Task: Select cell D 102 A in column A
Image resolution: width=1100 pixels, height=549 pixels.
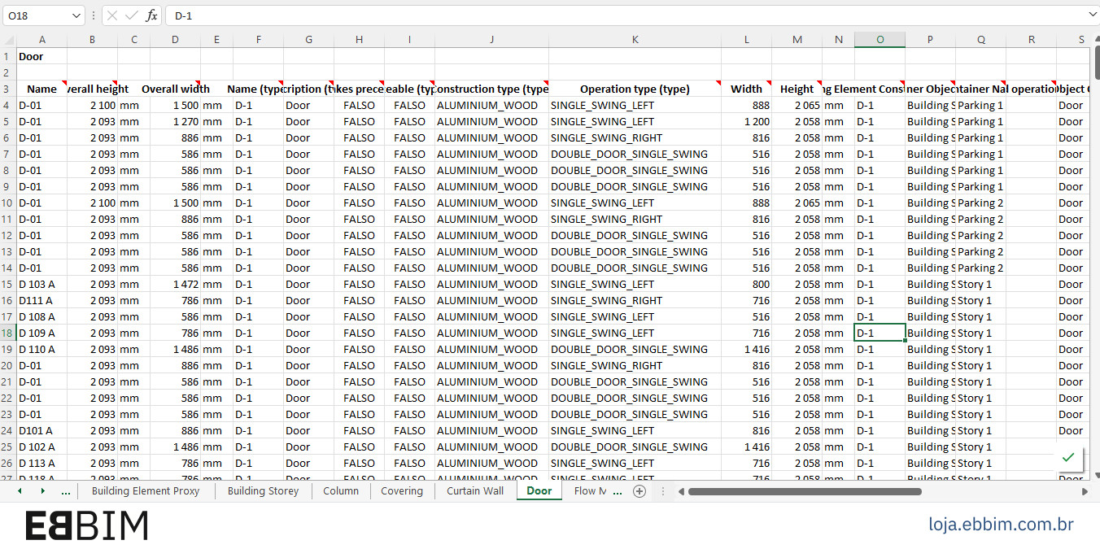Action: (x=41, y=447)
